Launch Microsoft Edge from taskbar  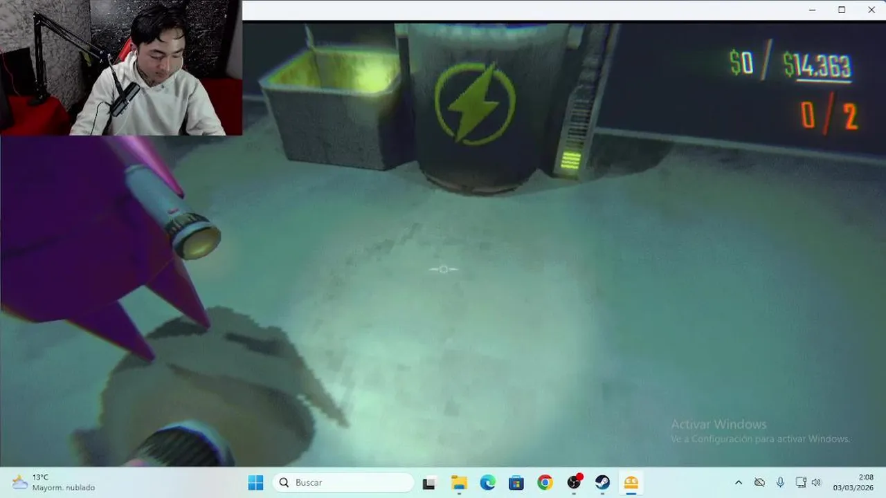coord(487,483)
